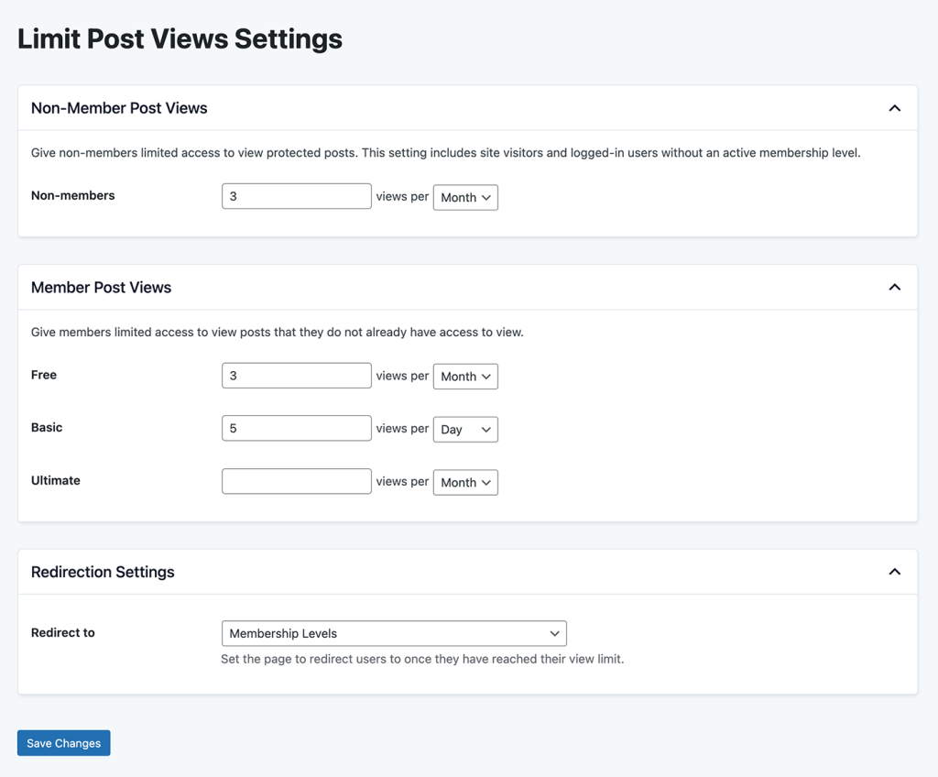Open the Ultimate level period dropdown

pos(465,482)
